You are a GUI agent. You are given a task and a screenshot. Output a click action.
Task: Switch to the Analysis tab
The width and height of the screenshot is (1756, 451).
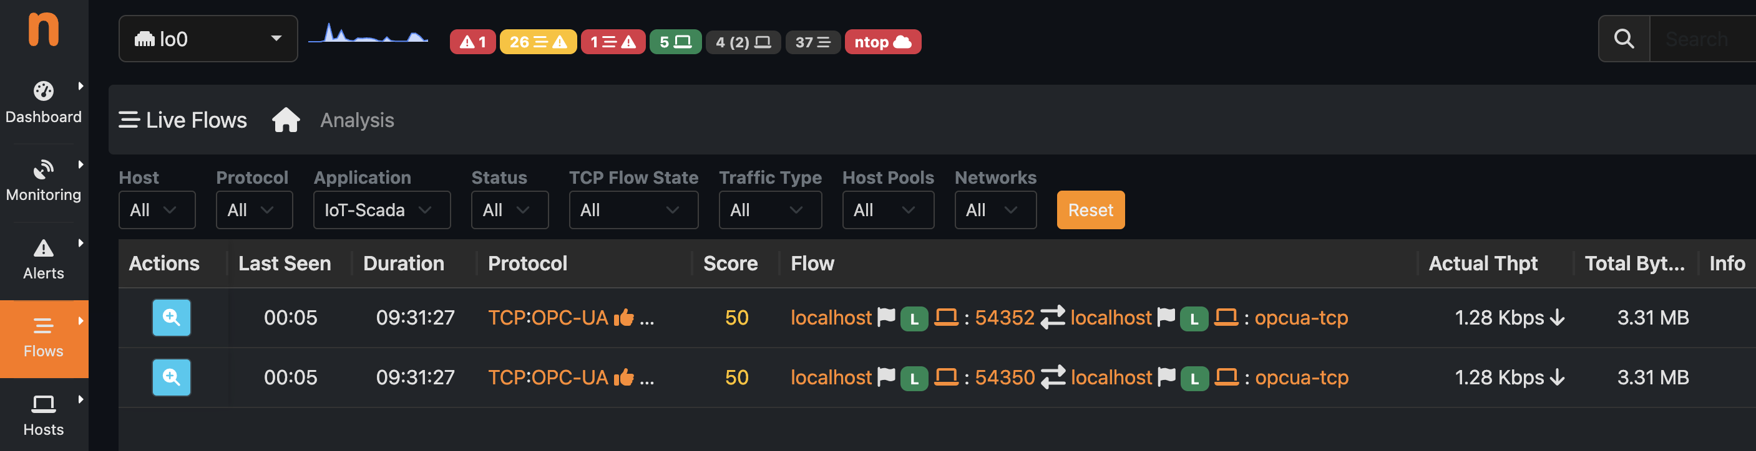pyautogui.click(x=357, y=120)
